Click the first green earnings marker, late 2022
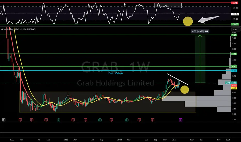Screen dimensions: 241x142 58,120
